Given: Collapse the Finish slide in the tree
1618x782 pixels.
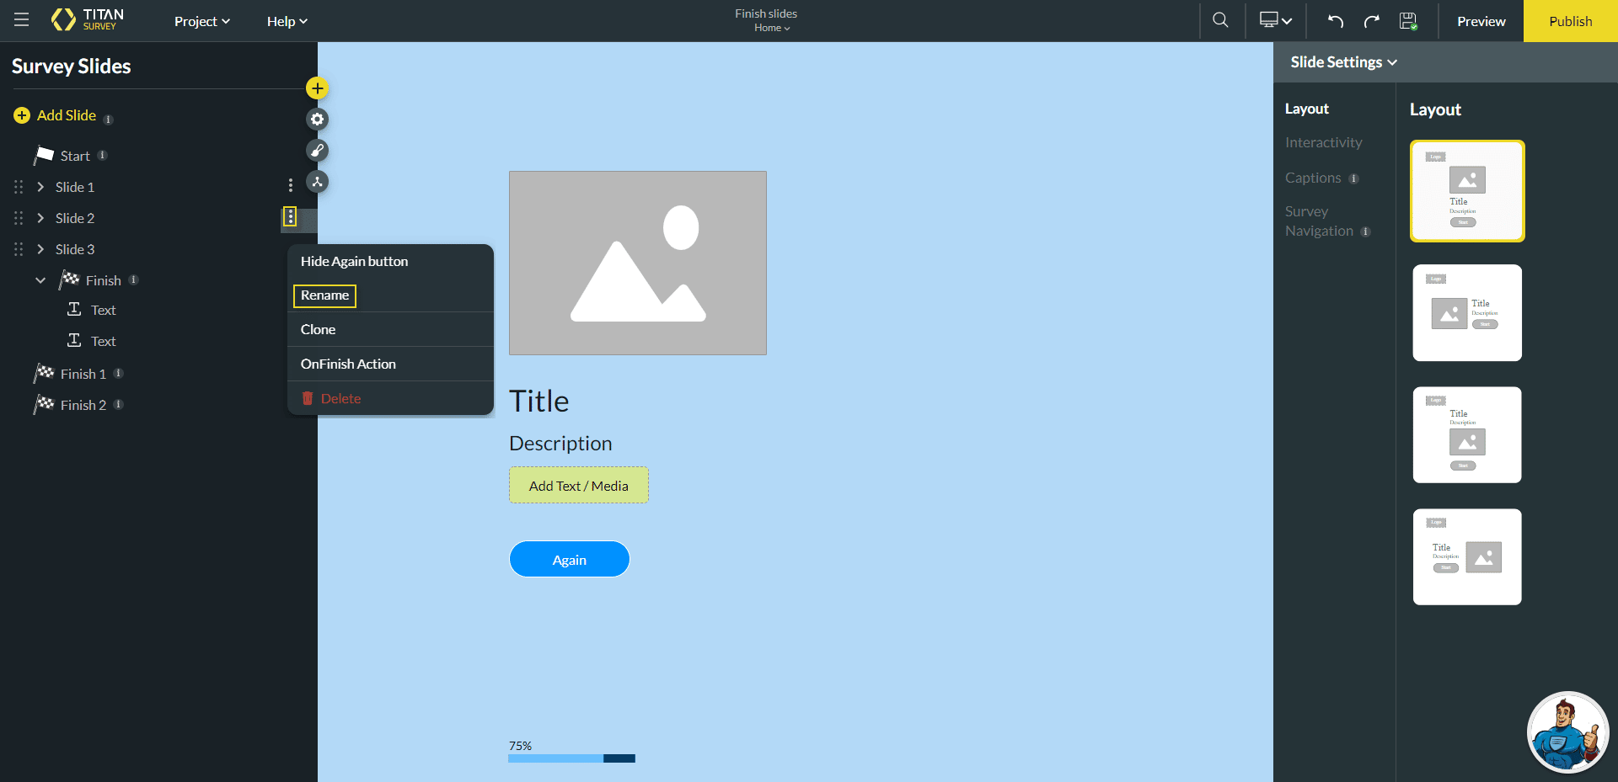Looking at the screenshot, I should (x=39, y=279).
